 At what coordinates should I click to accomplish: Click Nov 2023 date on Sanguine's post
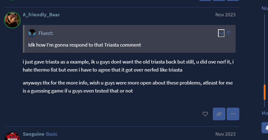(x=225, y=134)
